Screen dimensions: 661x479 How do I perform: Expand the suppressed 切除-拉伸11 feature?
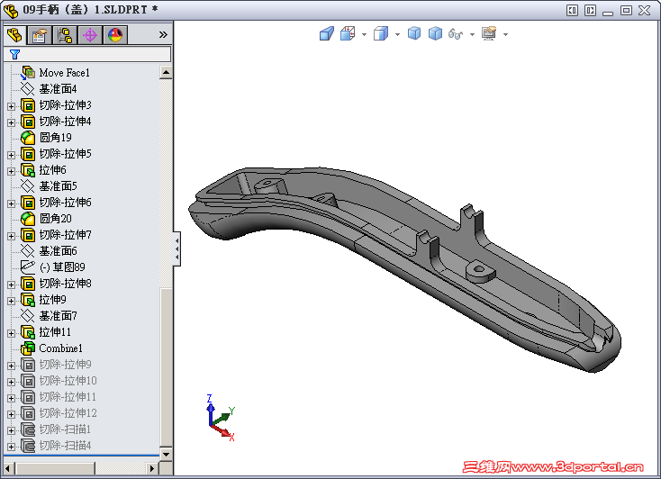(12, 399)
